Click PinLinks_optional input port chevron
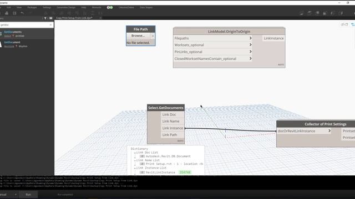 (250, 51)
